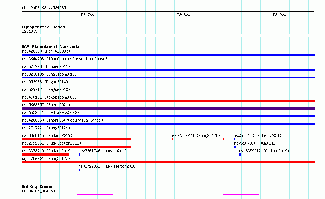Click the purple bar under nsv5668357

(168, 108)
